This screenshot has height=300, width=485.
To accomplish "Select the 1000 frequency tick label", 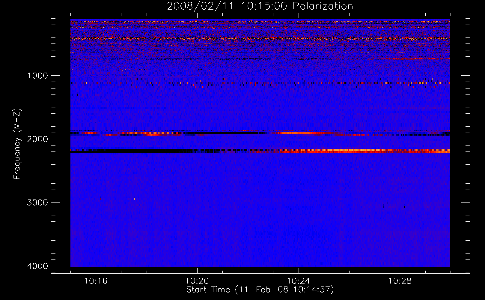I will 37,76.
